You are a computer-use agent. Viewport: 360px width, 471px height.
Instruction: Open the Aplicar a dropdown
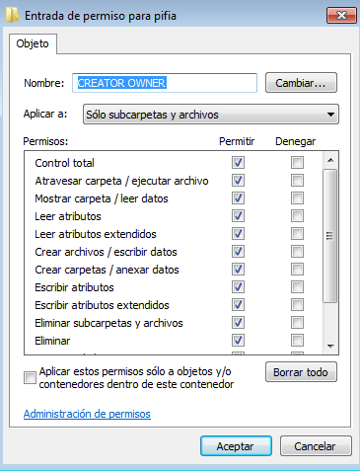click(211, 115)
